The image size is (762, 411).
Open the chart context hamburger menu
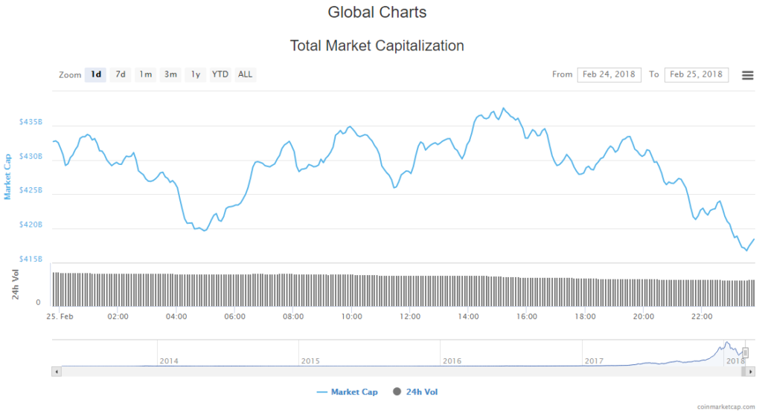[748, 75]
